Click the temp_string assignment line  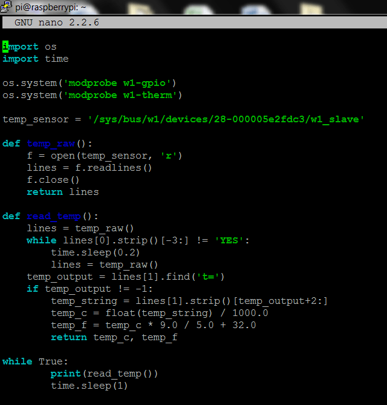pos(189,301)
